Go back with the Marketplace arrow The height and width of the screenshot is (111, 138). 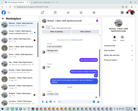3,19
